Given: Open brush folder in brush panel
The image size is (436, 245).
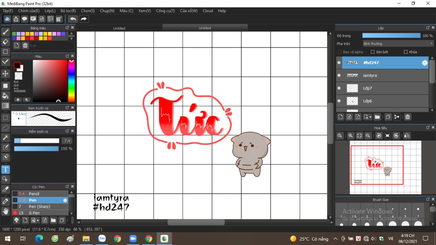Looking at the screenshot, I should (53, 220).
